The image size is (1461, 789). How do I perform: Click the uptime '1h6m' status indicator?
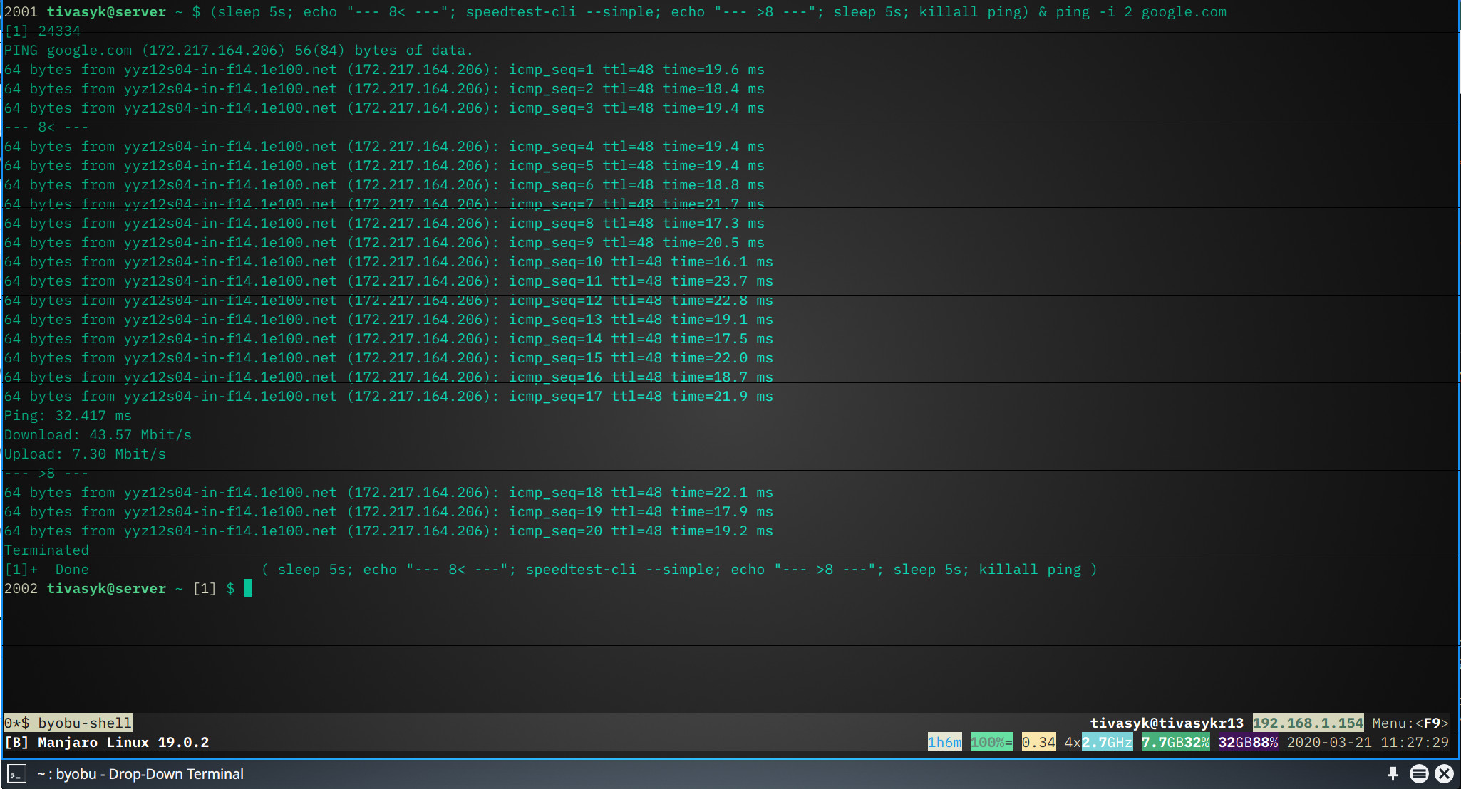pyautogui.click(x=944, y=742)
